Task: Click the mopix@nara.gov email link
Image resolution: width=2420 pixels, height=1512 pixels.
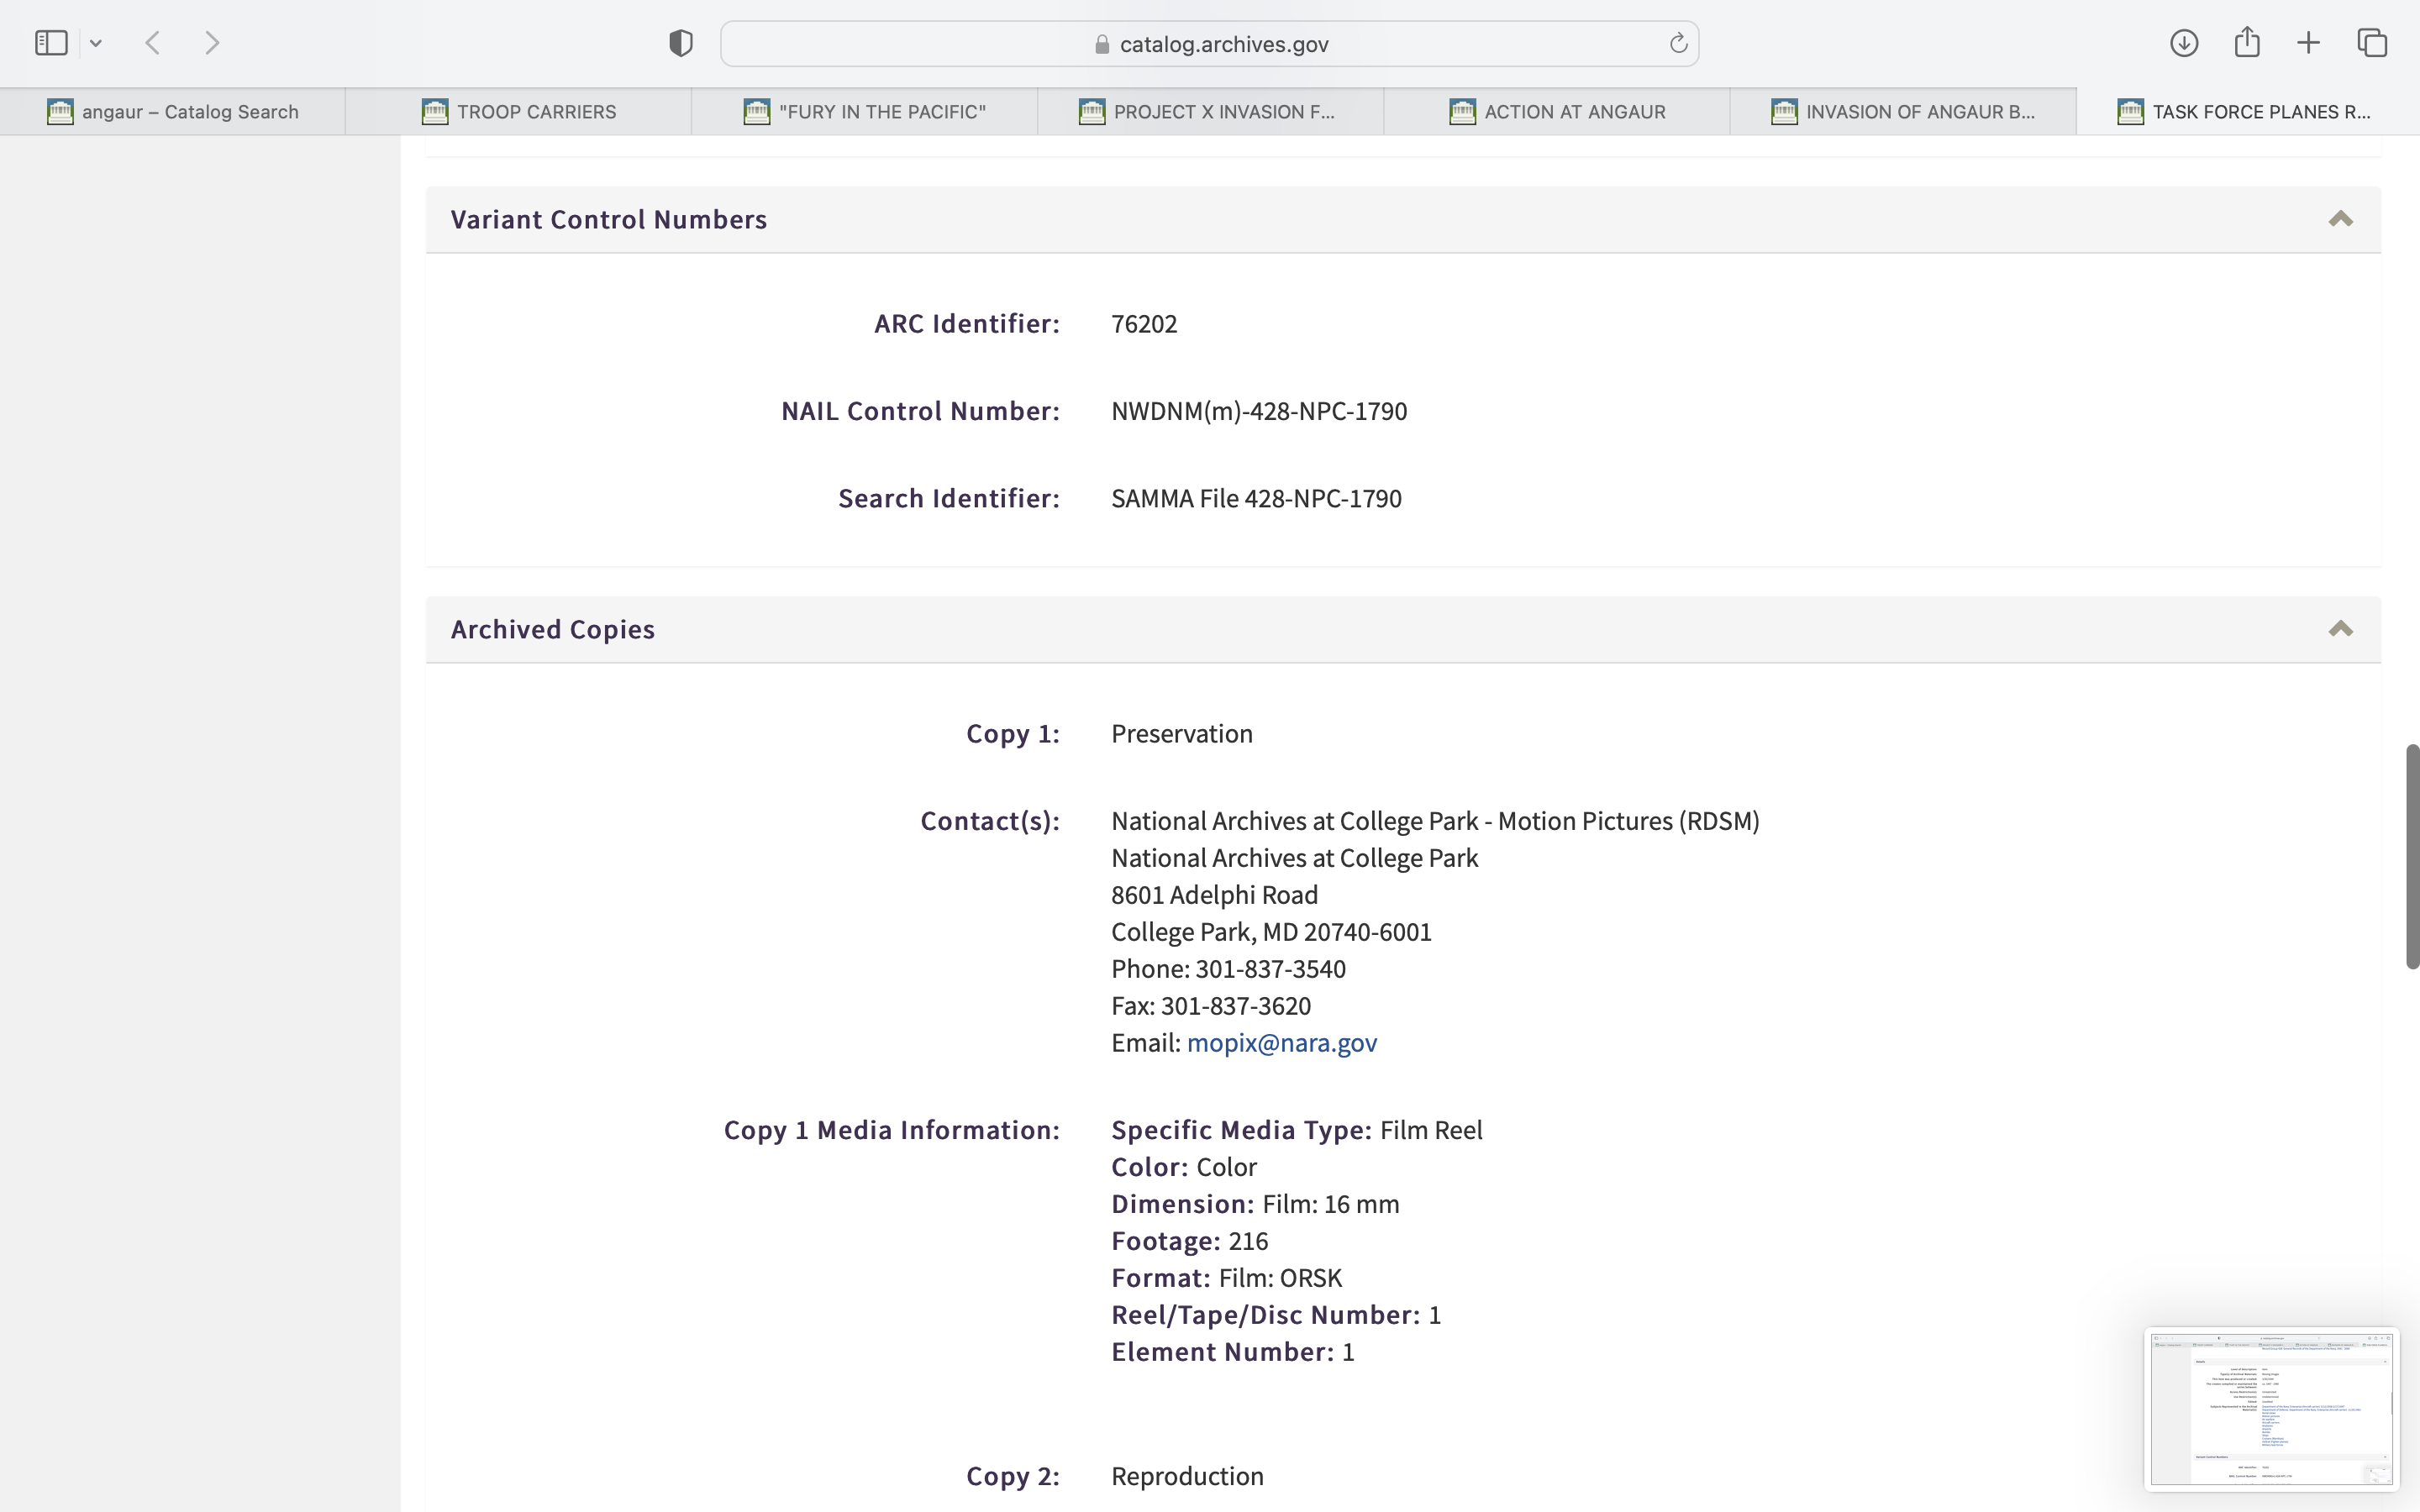Action: [x=1281, y=1043]
